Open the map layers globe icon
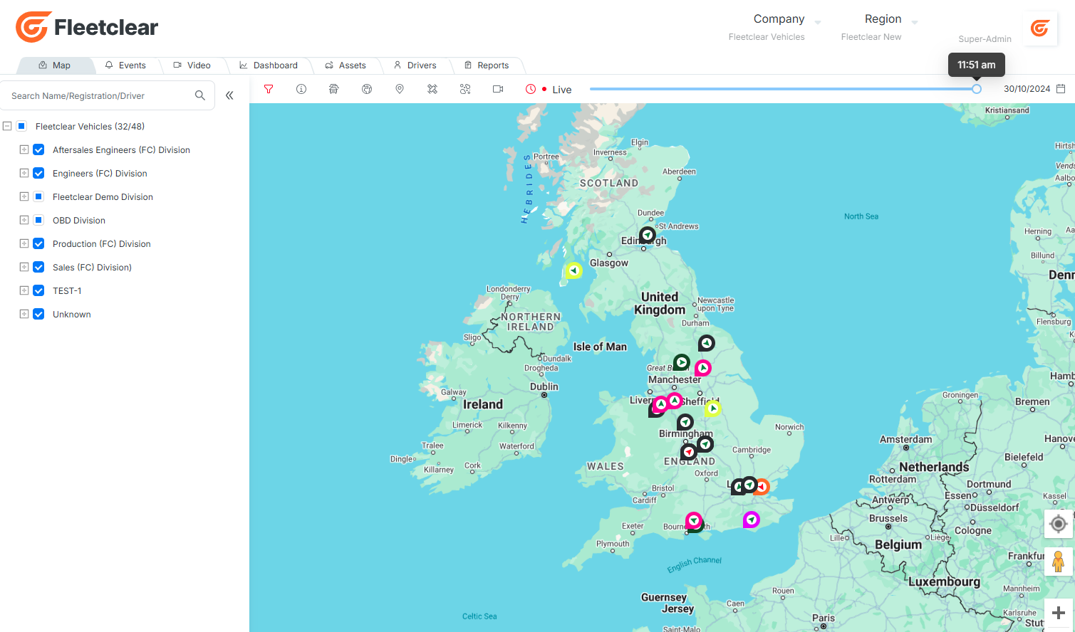Viewport: 1075px width, 632px height. tap(367, 89)
